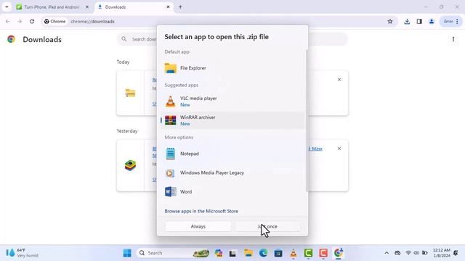465x261 pixels.
Task: Switch to the Turn iPhone, iPad and Android tab
Action: pyautogui.click(x=52, y=7)
